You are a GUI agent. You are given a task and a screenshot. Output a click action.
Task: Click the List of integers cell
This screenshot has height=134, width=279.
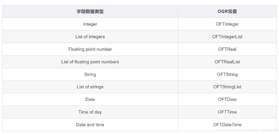(90, 37)
